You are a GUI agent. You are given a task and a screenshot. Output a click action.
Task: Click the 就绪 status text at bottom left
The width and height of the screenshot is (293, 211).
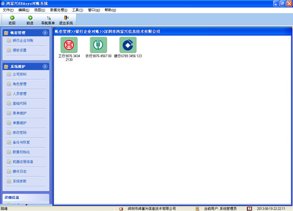click(x=4, y=209)
